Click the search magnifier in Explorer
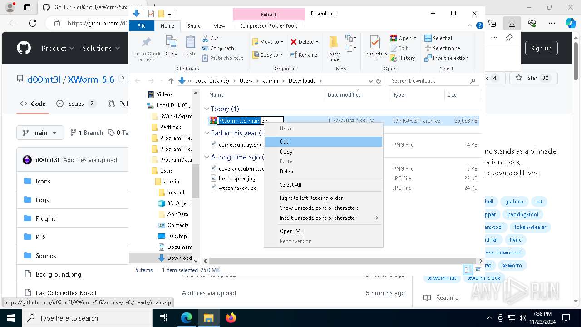The image size is (581, 327). 473,81
